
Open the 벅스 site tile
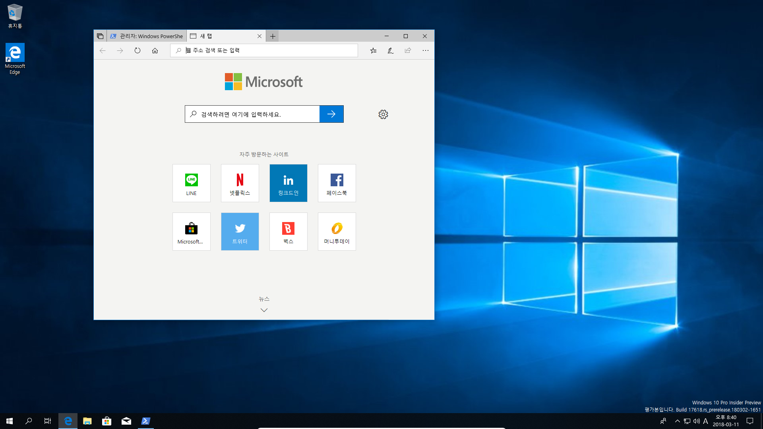pos(289,232)
